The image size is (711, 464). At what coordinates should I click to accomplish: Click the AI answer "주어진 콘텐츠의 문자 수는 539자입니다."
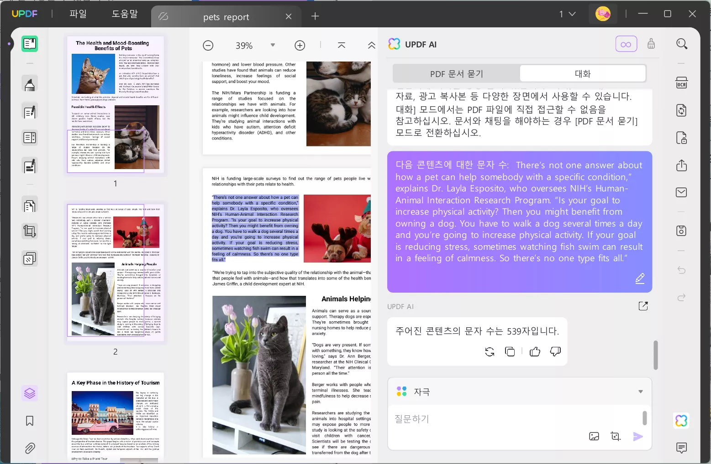pyautogui.click(x=477, y=331)
